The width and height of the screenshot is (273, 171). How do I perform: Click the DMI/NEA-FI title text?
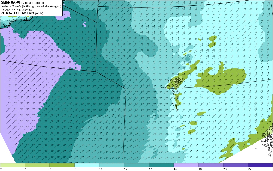tap(10, 3)
